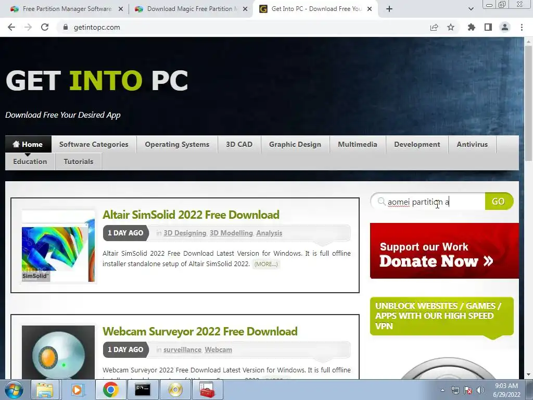Click the Altair SimSolid thumbnail image

pyautogui.click(x=58, y=246)
